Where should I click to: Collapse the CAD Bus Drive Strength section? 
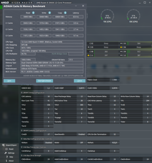[x=22, y=156]
